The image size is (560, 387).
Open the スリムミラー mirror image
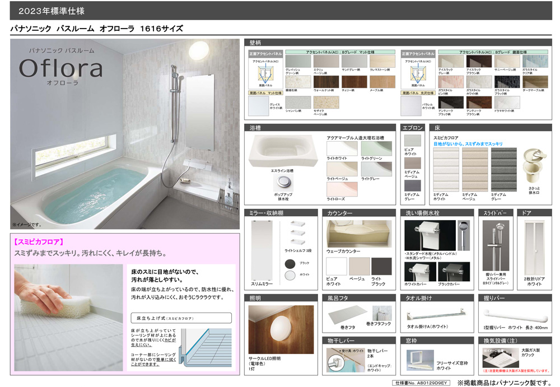click(262, 250)
